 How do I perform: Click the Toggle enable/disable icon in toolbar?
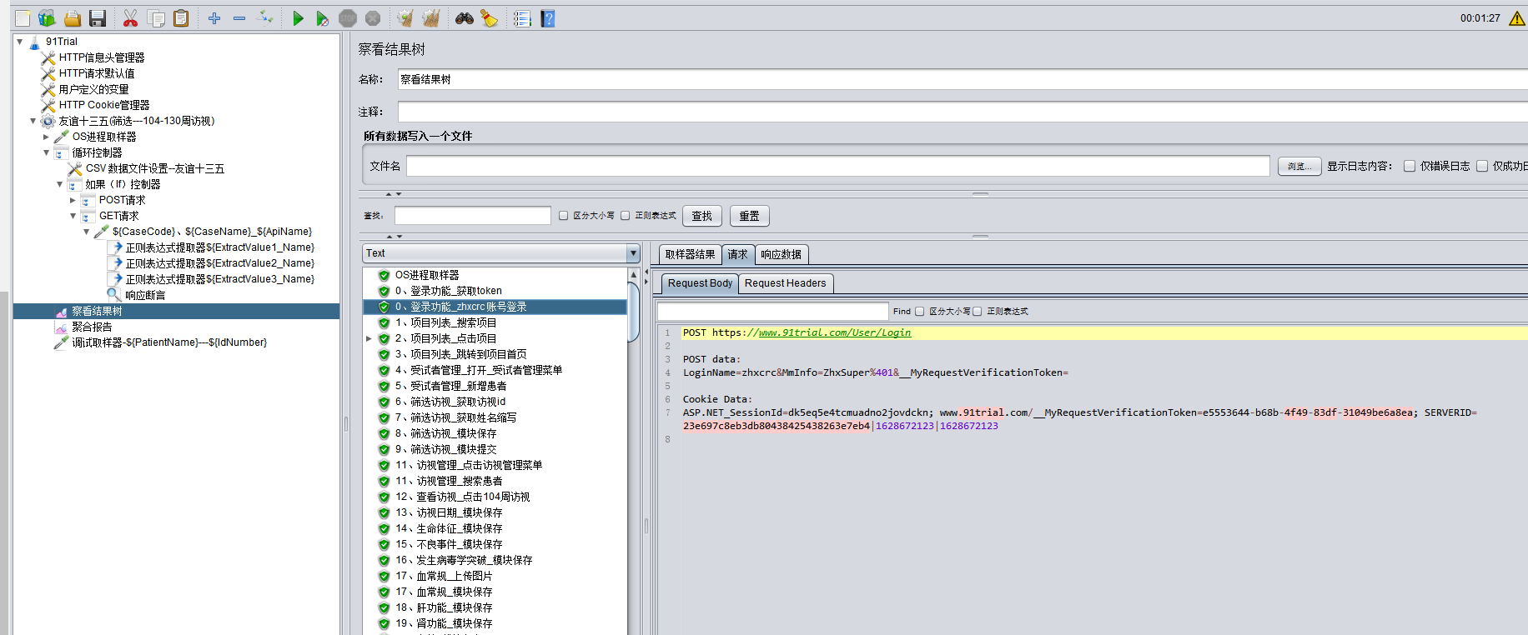[265, 18]
